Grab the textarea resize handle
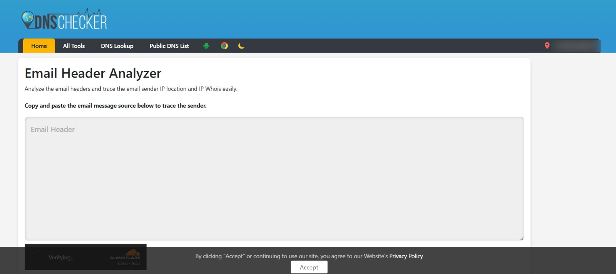616x274 pixels. (x=522, y=239)
